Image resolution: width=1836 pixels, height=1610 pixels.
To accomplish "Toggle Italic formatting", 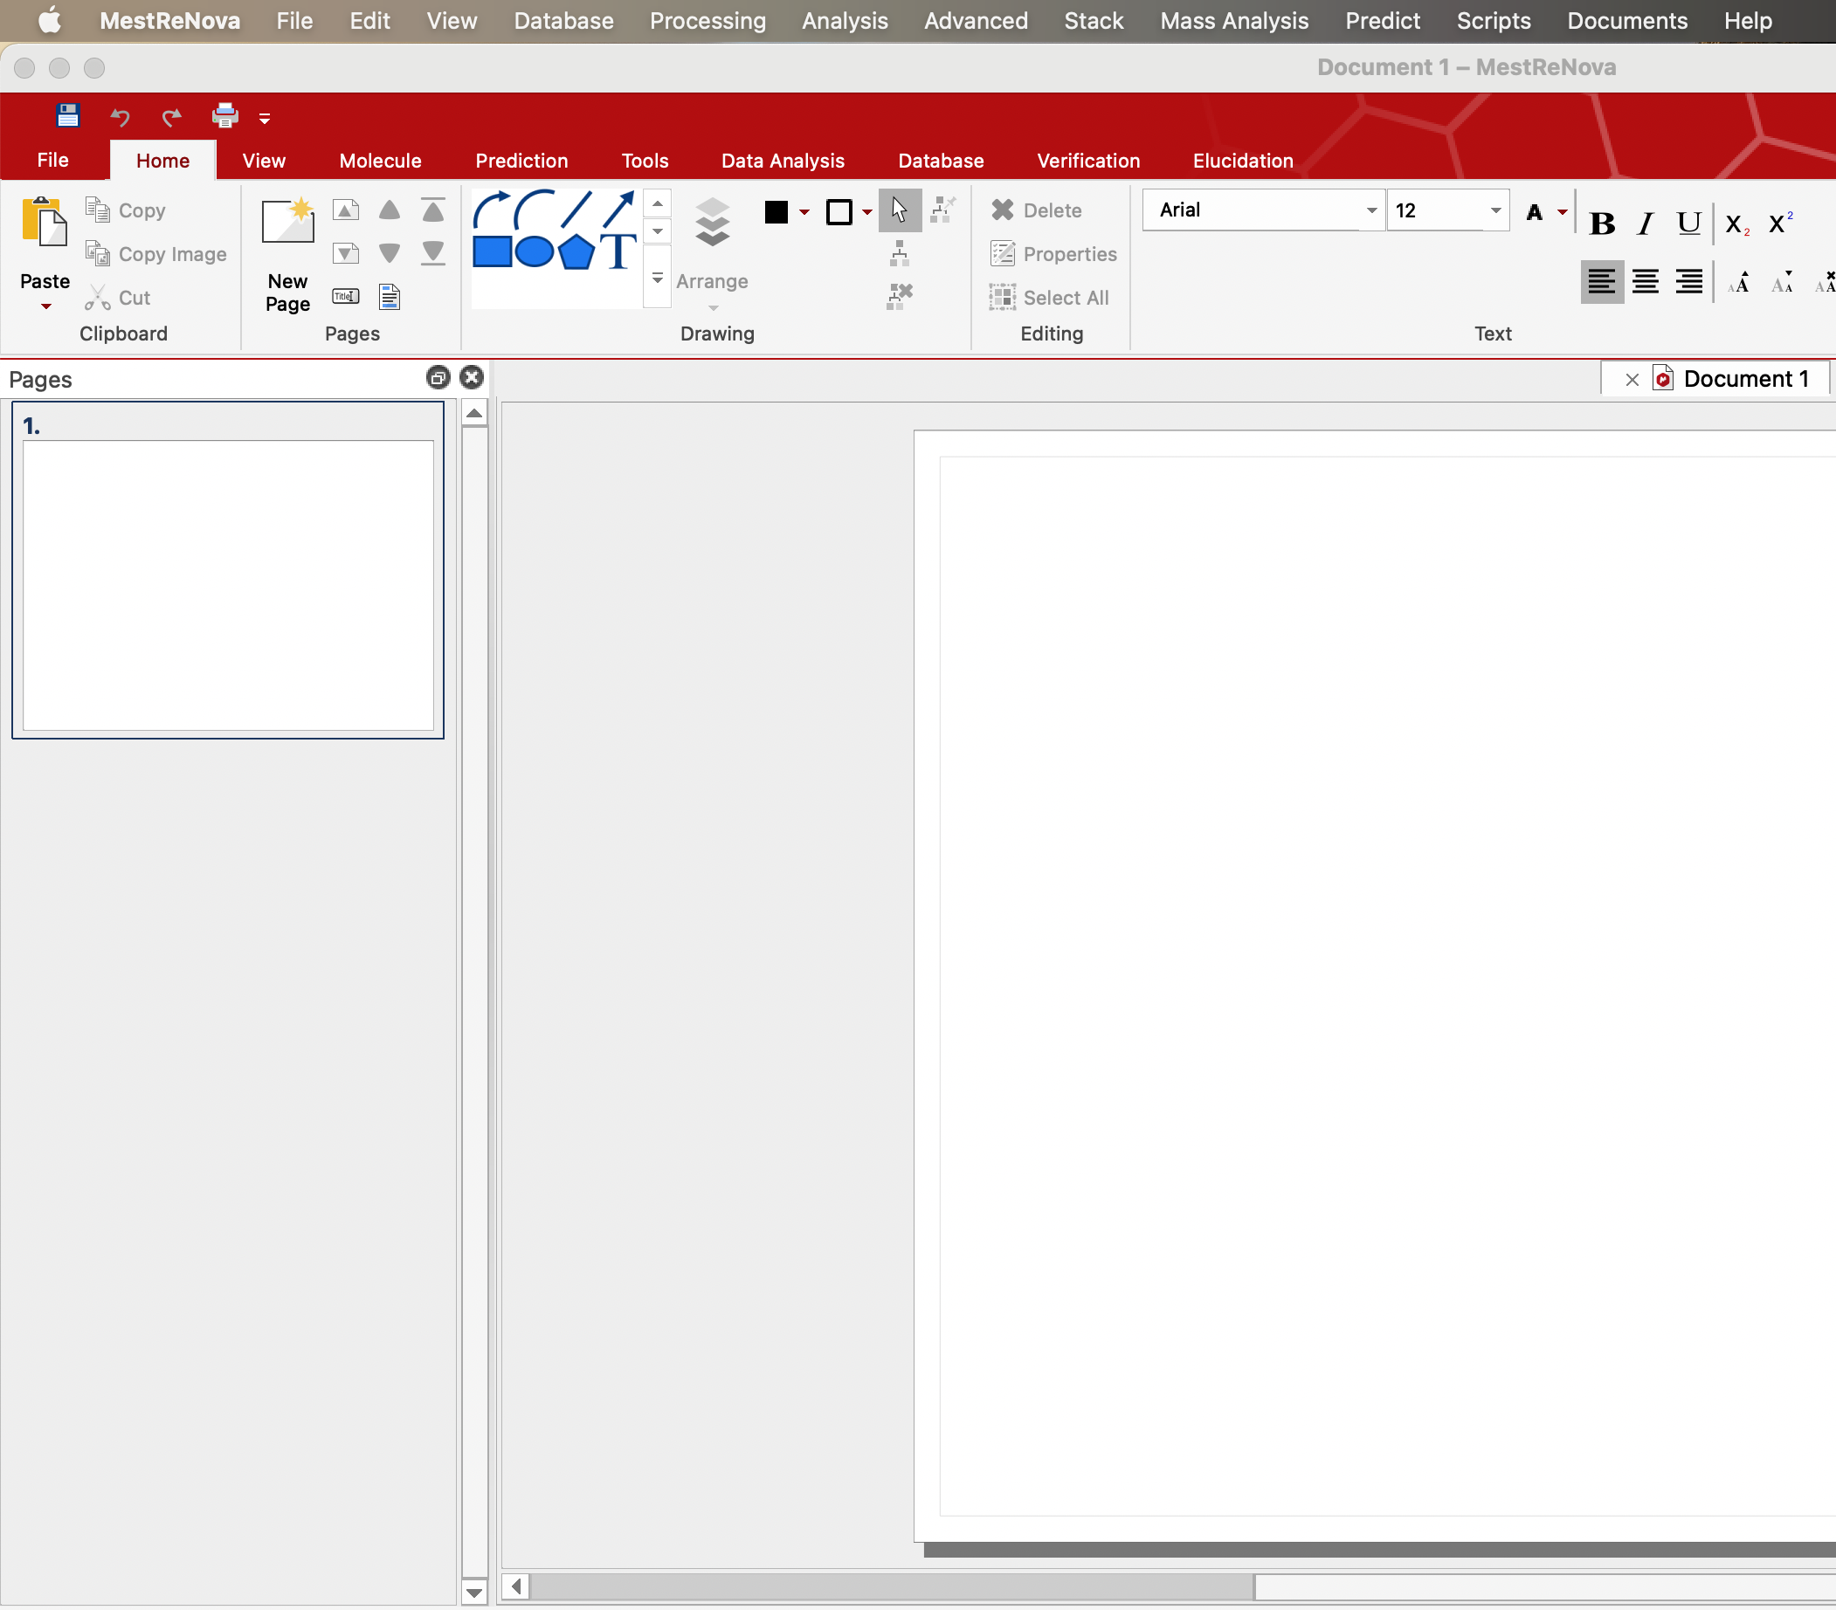I will tap(1646, 224).
